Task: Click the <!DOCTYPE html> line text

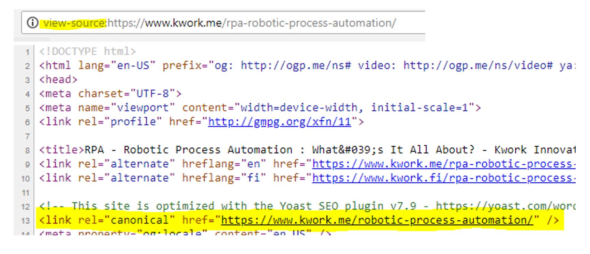Action: tap(88, 51)
